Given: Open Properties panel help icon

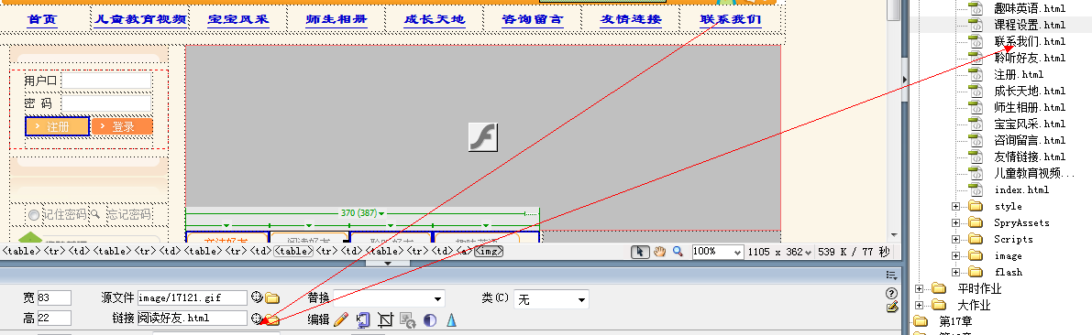Looking at the screenshot, I should point(890,293).
